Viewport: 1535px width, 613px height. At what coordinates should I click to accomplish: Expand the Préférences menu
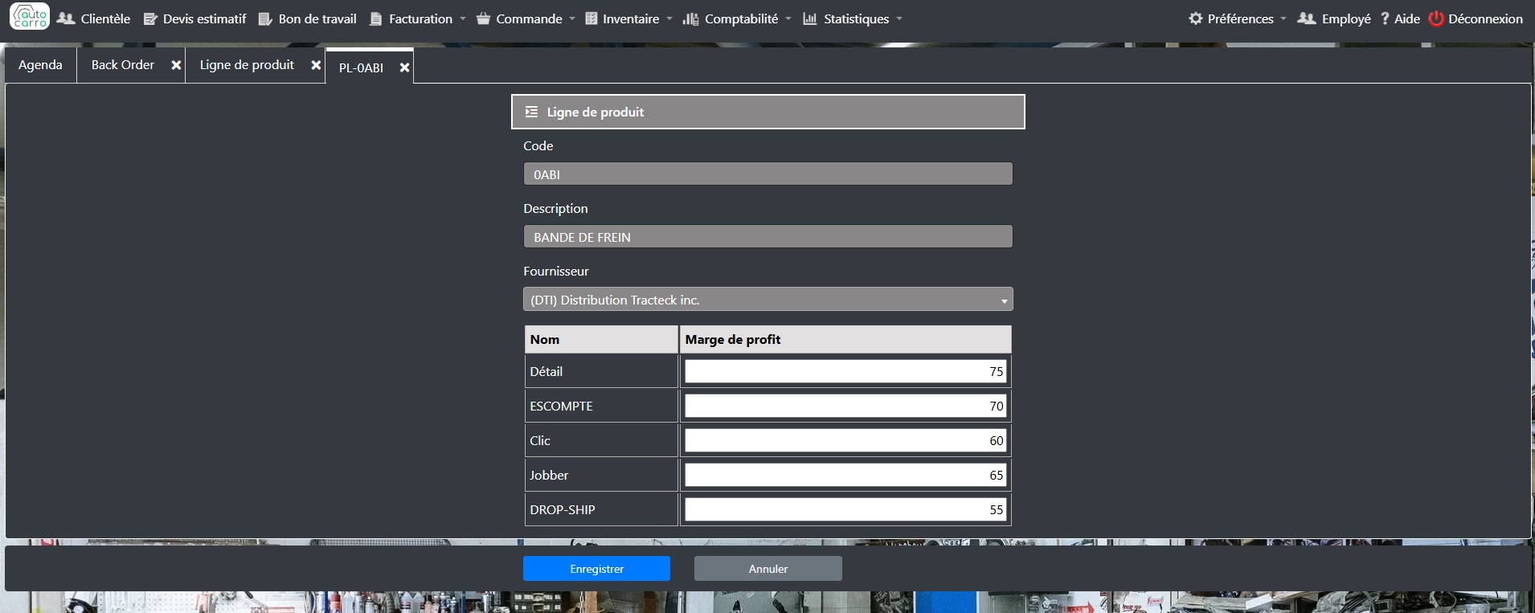tap(1238, 18)
